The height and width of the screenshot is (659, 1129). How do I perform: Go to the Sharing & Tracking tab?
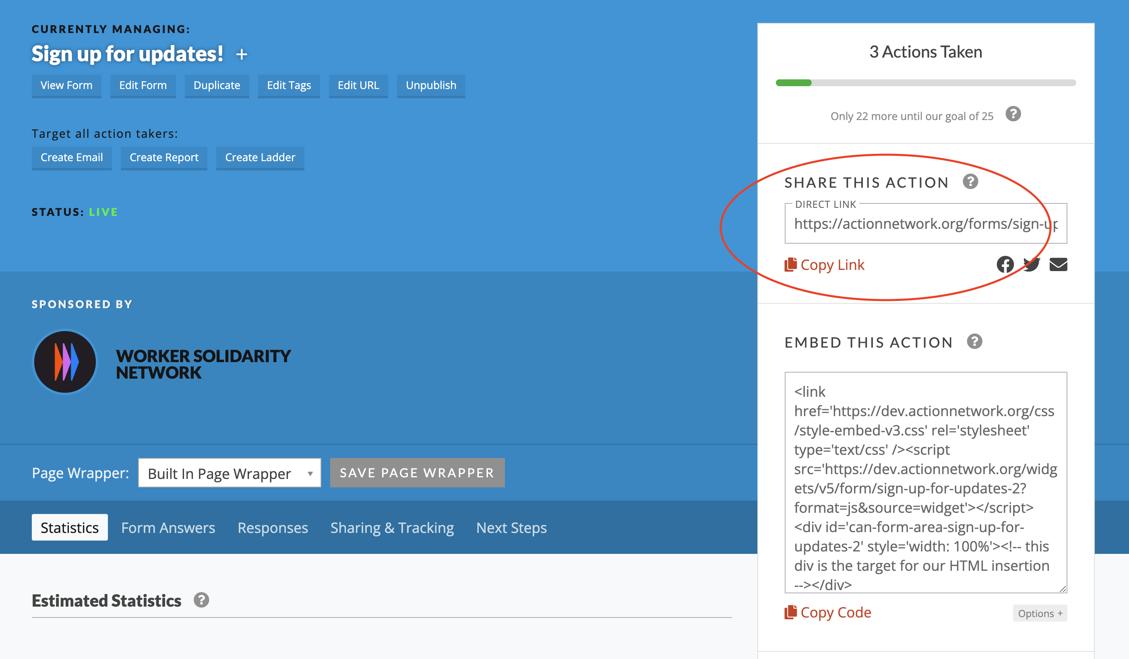[x=392, y=528]
